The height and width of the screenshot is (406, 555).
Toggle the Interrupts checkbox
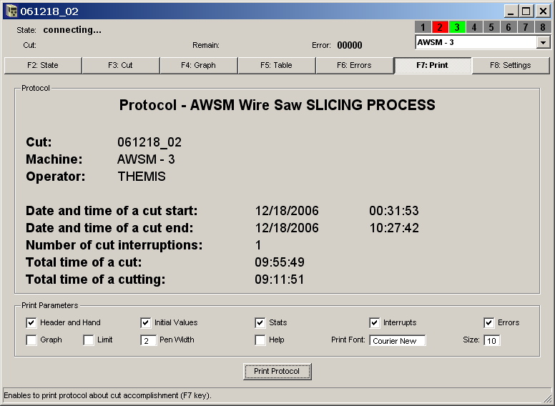click(375, 323)
